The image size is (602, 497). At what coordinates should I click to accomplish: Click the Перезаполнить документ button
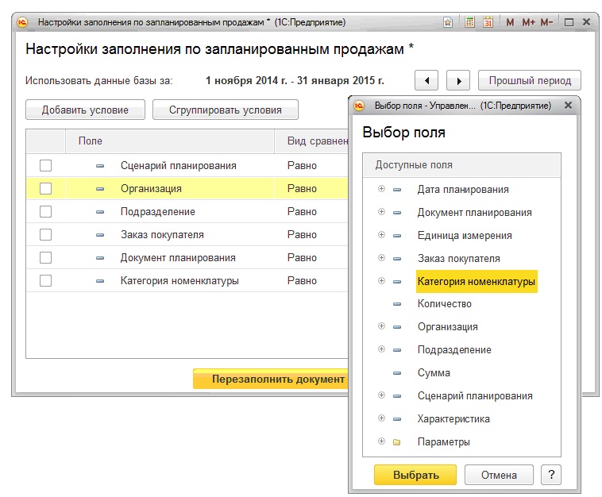pos(271,379)
